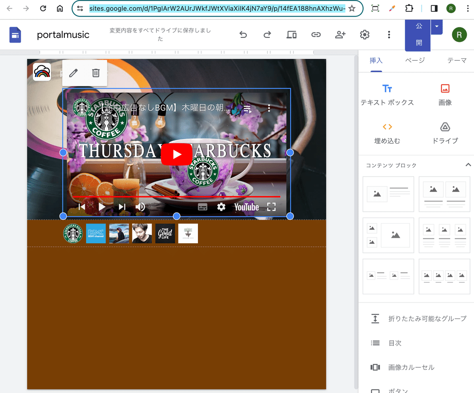Select the four images with captions layout
The width and height of the screenshot is (474, 393).
coord(444,276)
